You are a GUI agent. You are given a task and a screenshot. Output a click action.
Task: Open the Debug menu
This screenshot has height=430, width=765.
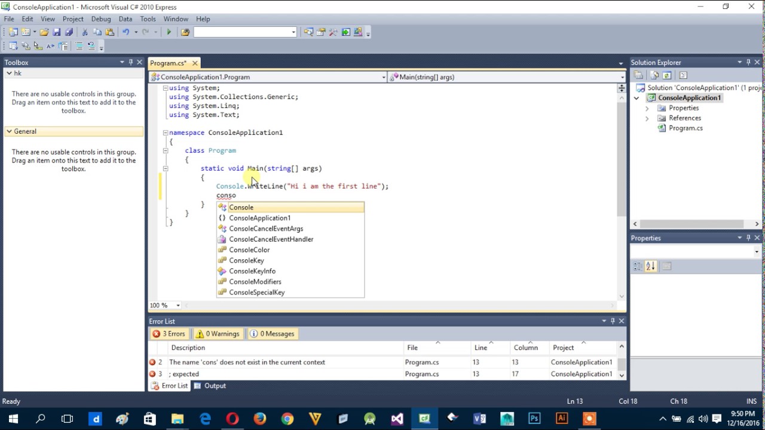tap(101, 19)
